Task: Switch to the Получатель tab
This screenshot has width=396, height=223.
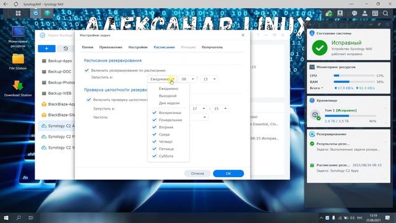Action: [212, 47]
